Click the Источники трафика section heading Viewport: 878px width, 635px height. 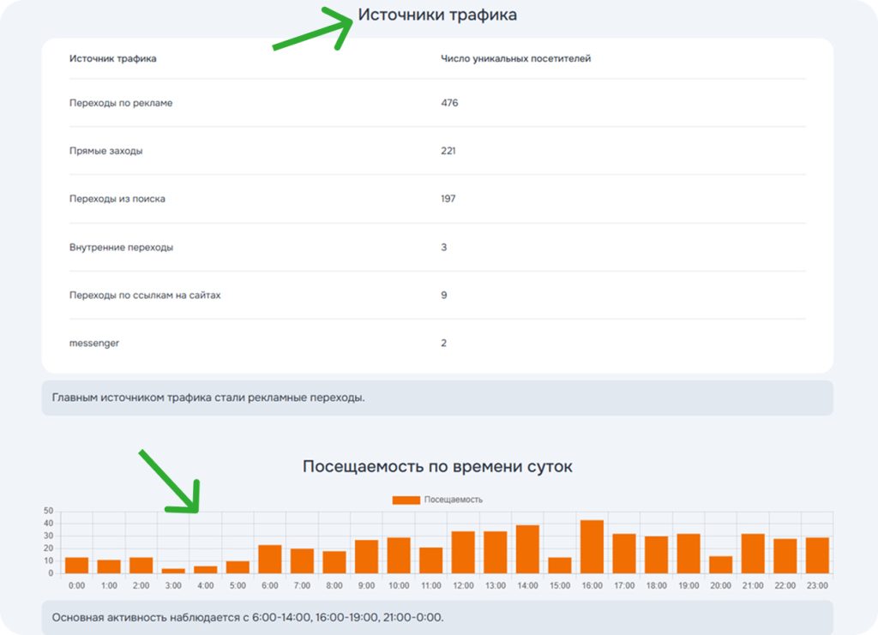[437, 15]
